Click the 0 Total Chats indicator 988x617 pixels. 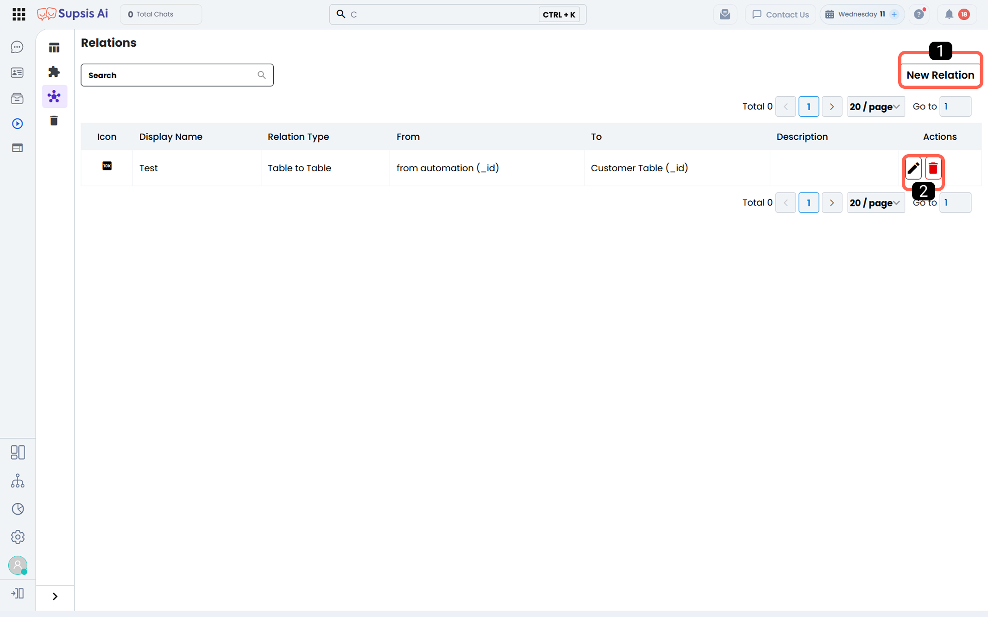coord(161,14)
